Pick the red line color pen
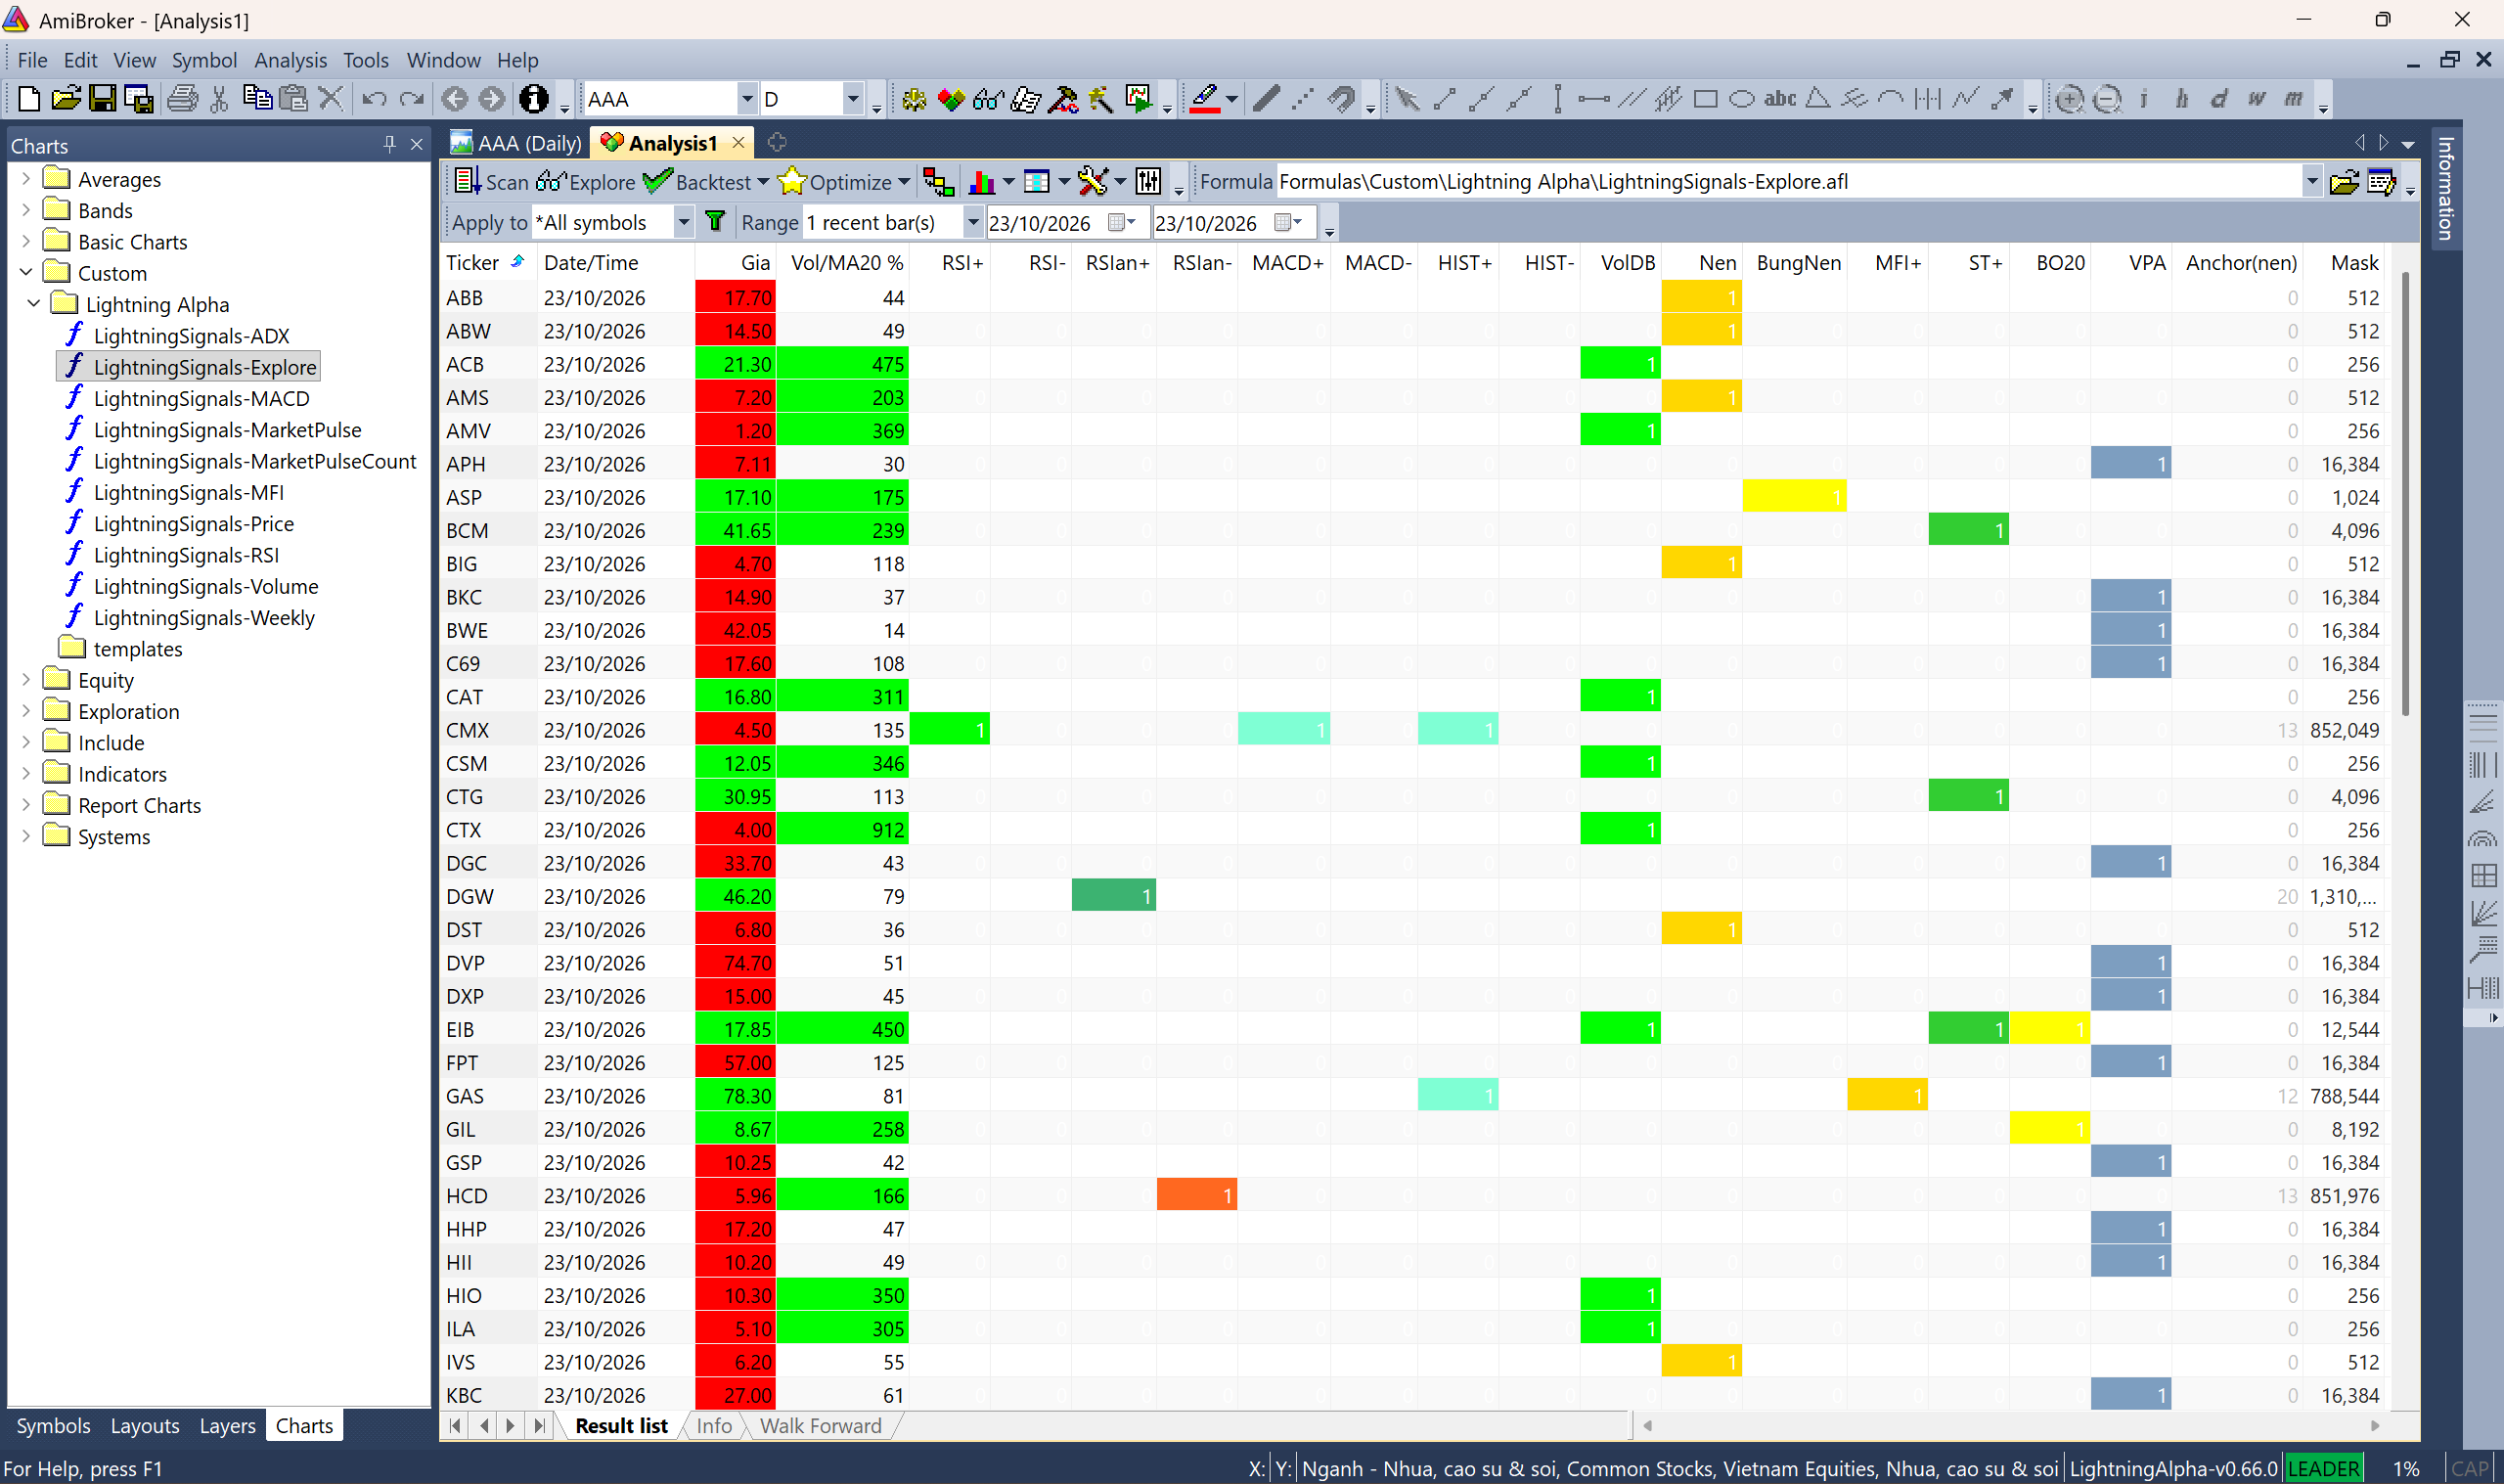Screen dimensions: 2504x1484 (x=1204, y=98)
